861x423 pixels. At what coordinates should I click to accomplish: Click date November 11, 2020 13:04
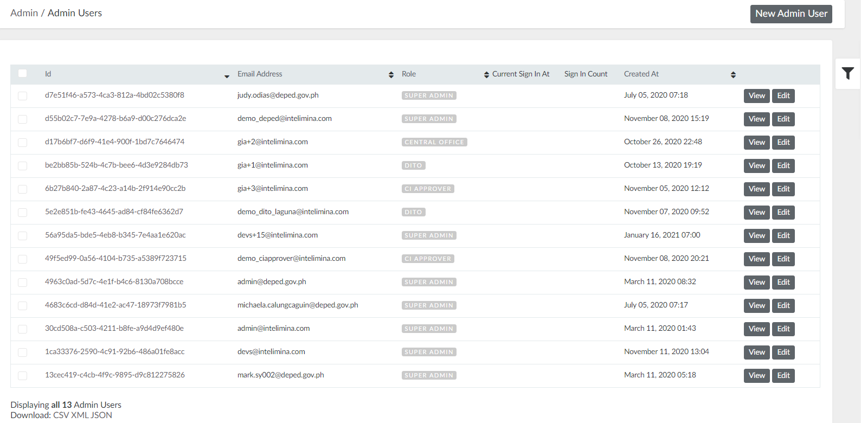666,351
